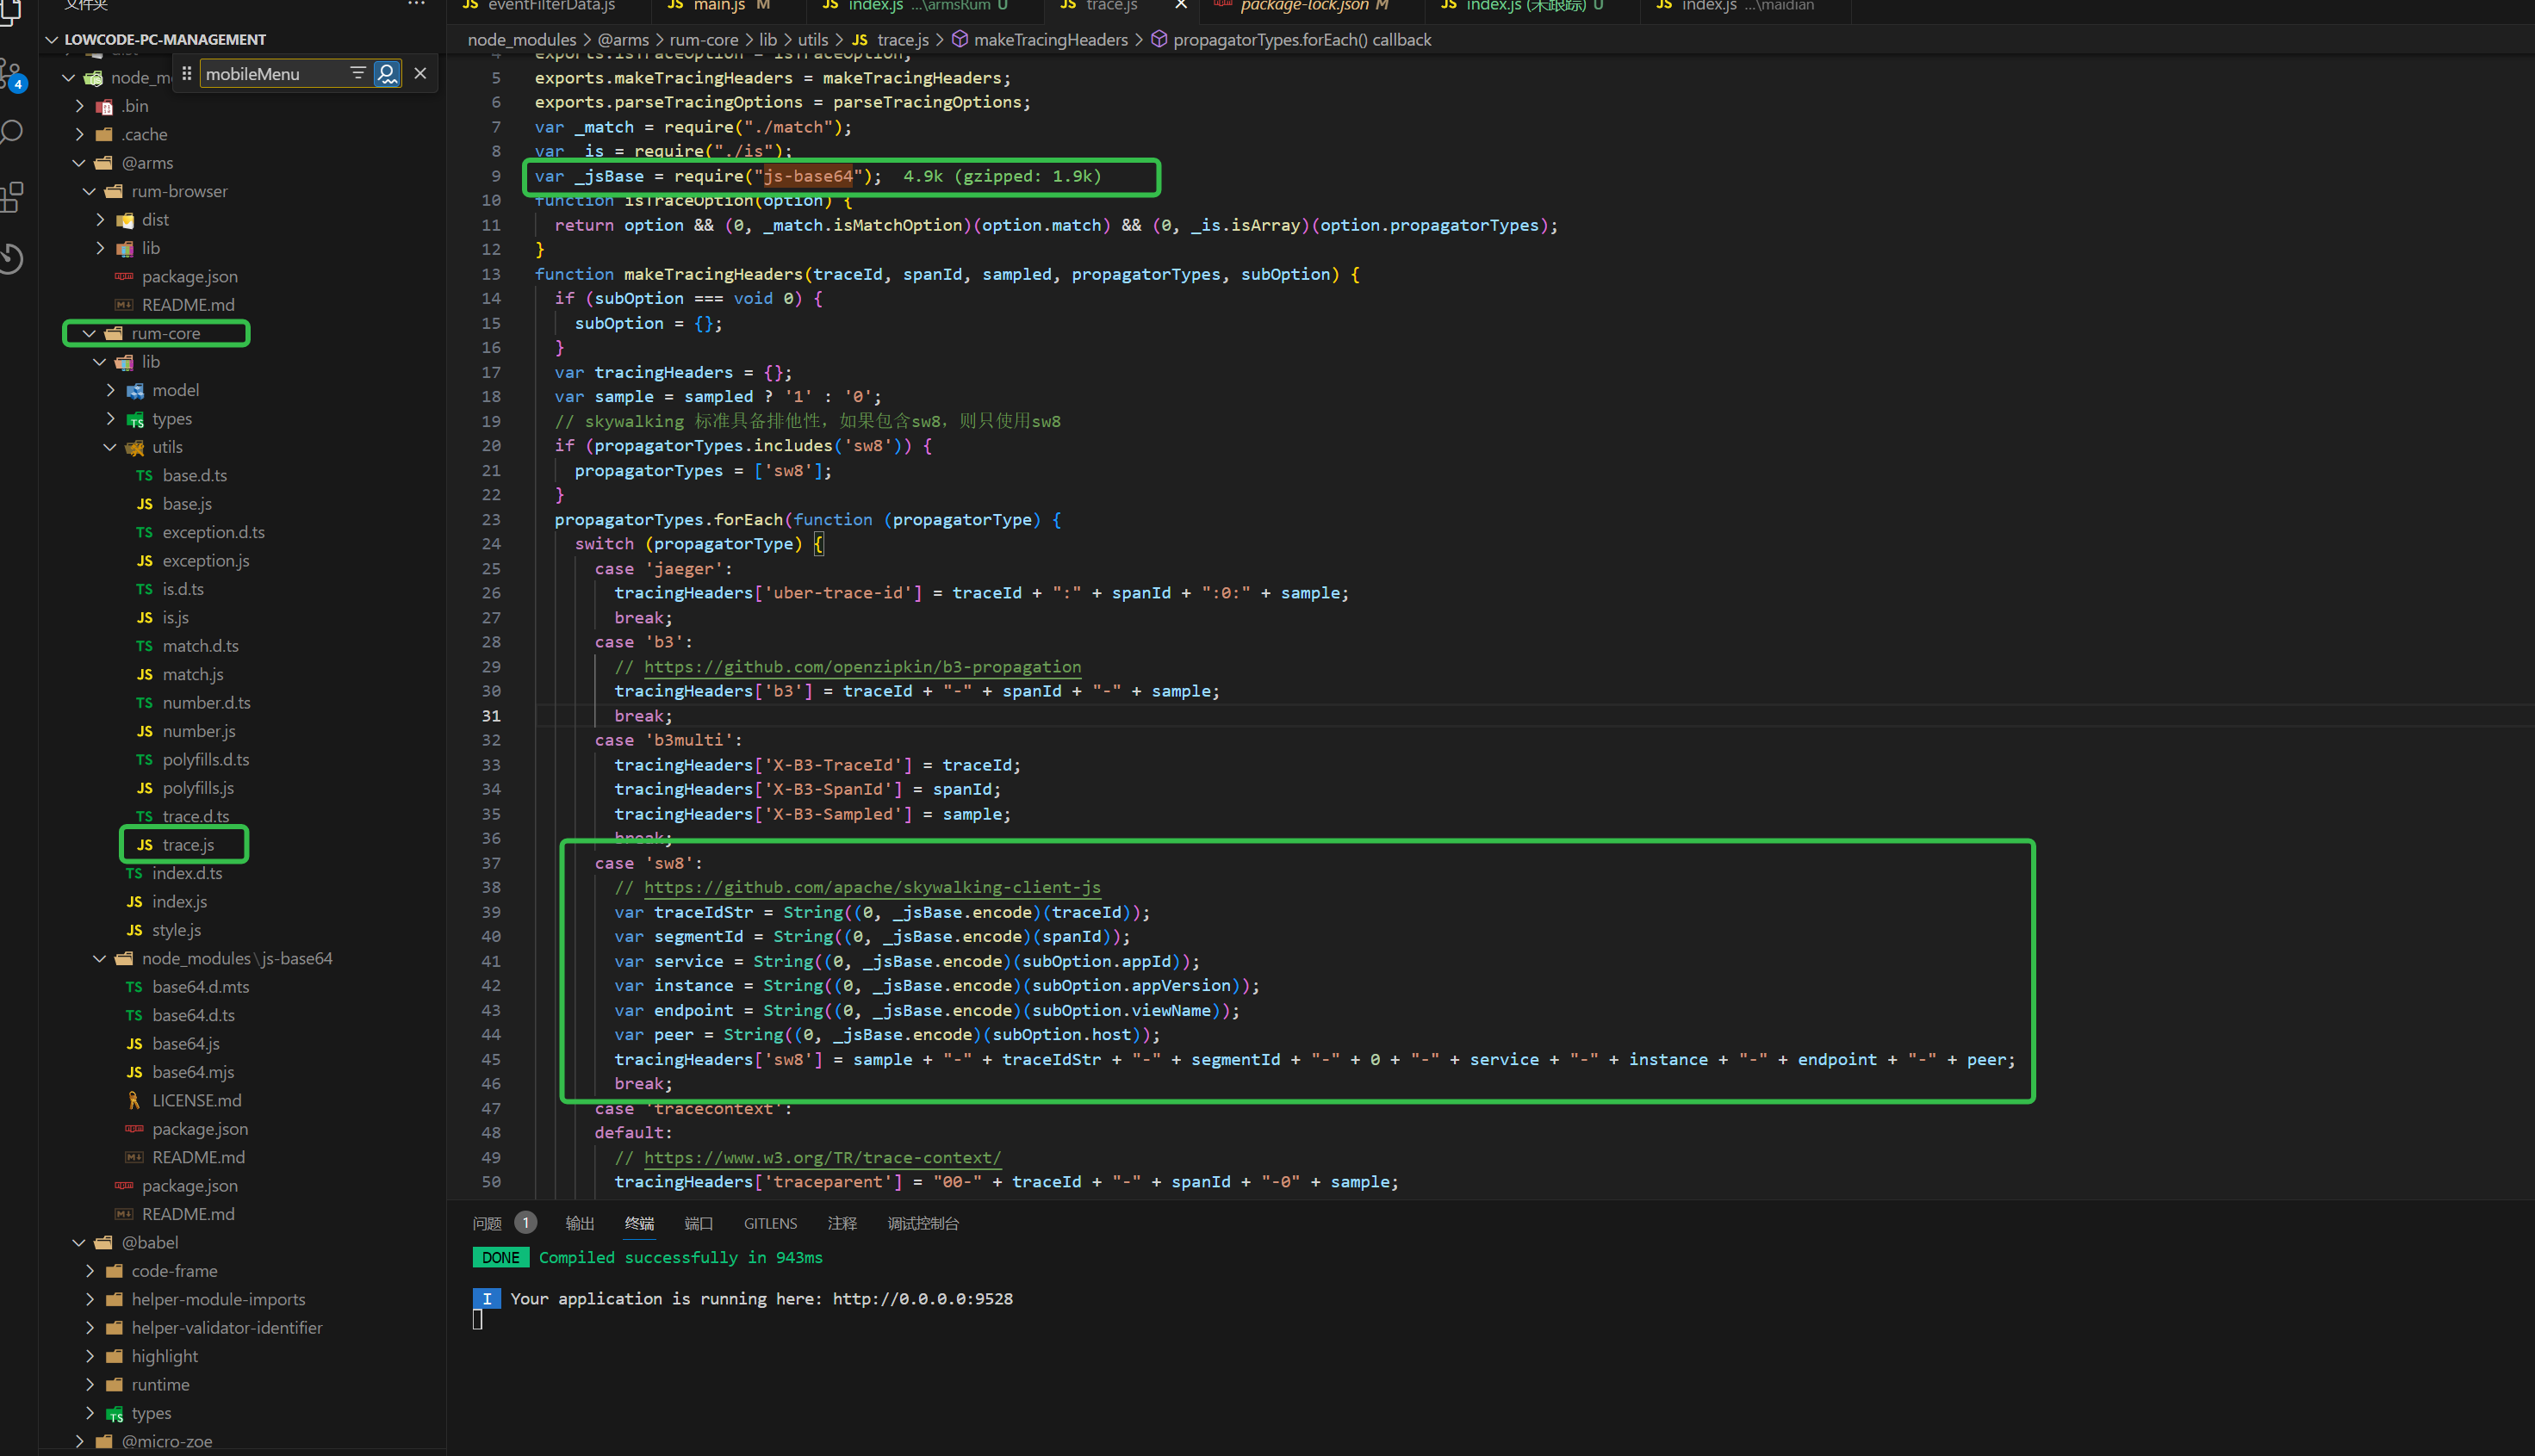2535x1456 pixels.
Task: Close the trace.js editor tab
Action: point(1180,5)
